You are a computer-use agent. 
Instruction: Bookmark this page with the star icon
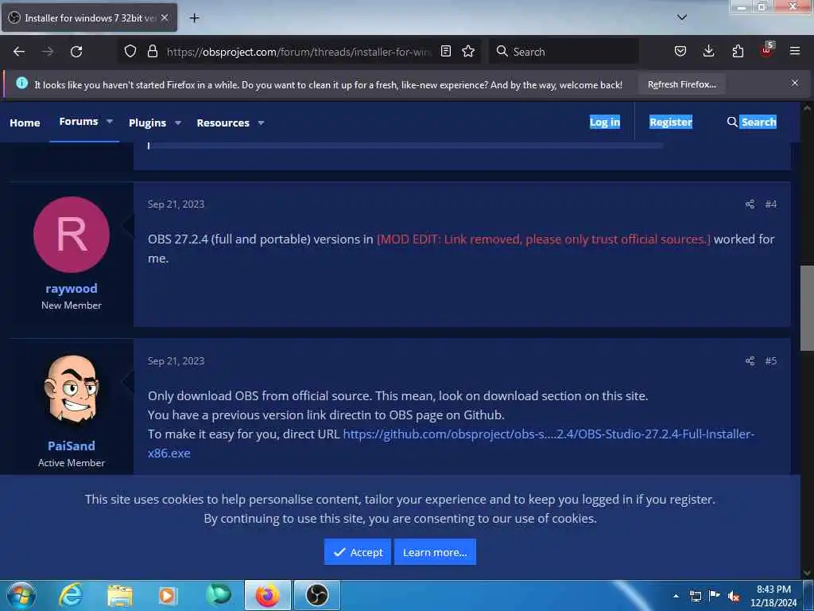pyautogui.click(x=468, y=51)
